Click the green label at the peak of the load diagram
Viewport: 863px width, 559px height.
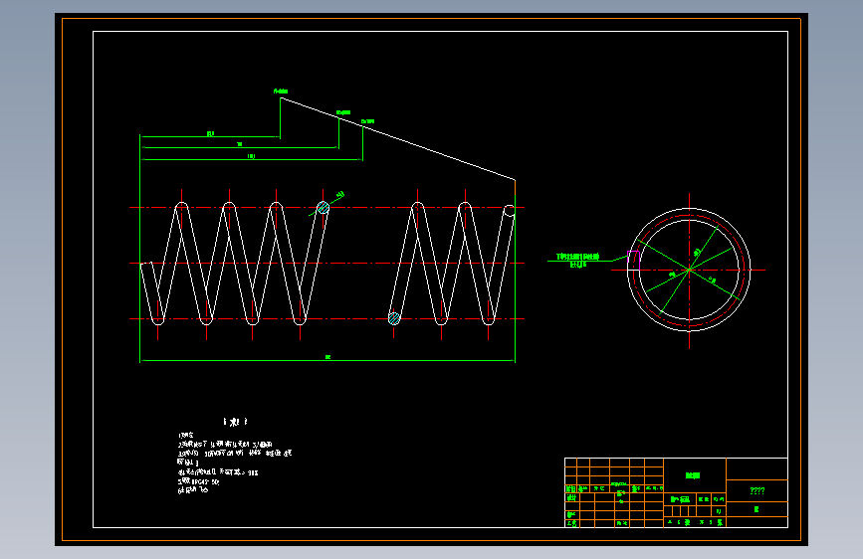pyautogui.click(x=281, y=92)
